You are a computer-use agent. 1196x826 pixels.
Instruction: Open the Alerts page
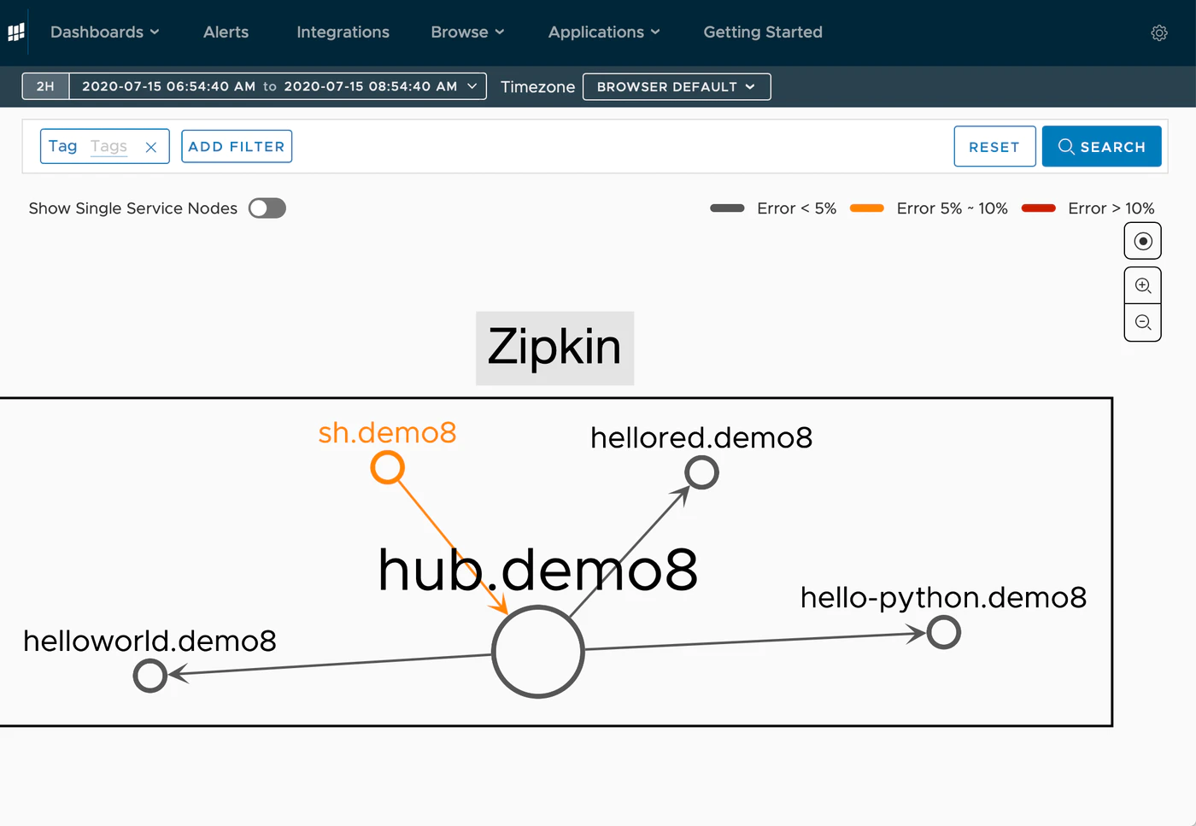pos(226,32)
